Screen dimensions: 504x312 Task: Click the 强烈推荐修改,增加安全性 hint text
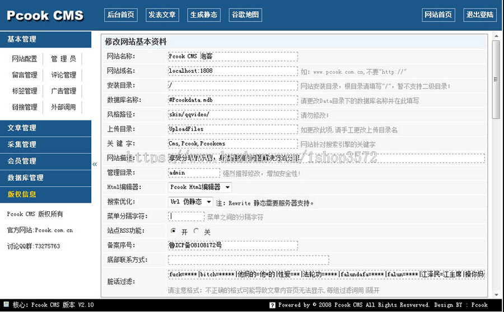point(262,174)
